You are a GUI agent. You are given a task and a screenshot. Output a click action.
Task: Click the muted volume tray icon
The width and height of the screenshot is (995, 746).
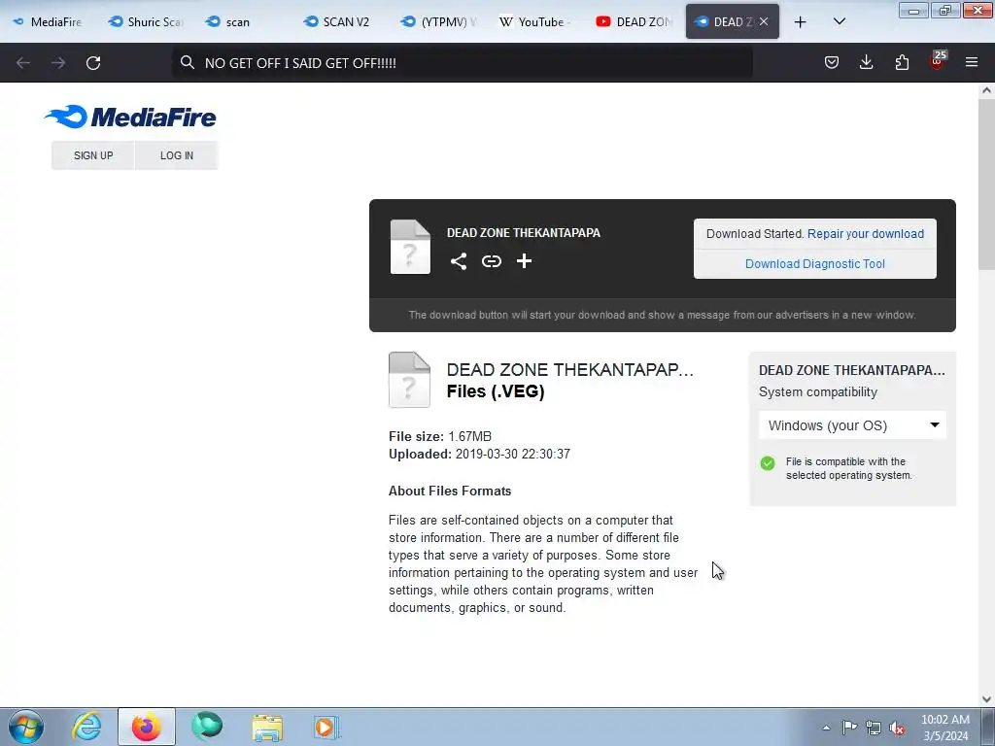tap(897, 728)
